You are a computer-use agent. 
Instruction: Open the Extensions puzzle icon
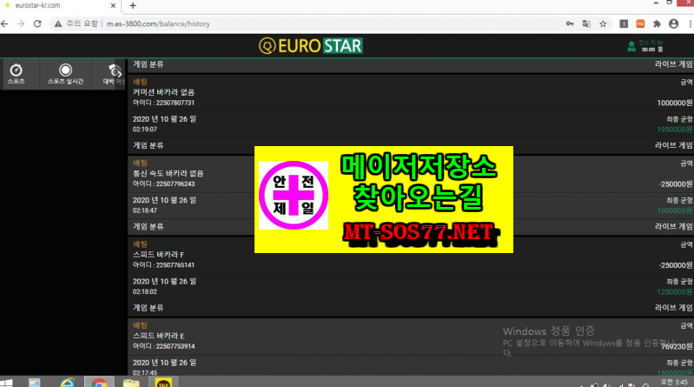pos(657,24)
